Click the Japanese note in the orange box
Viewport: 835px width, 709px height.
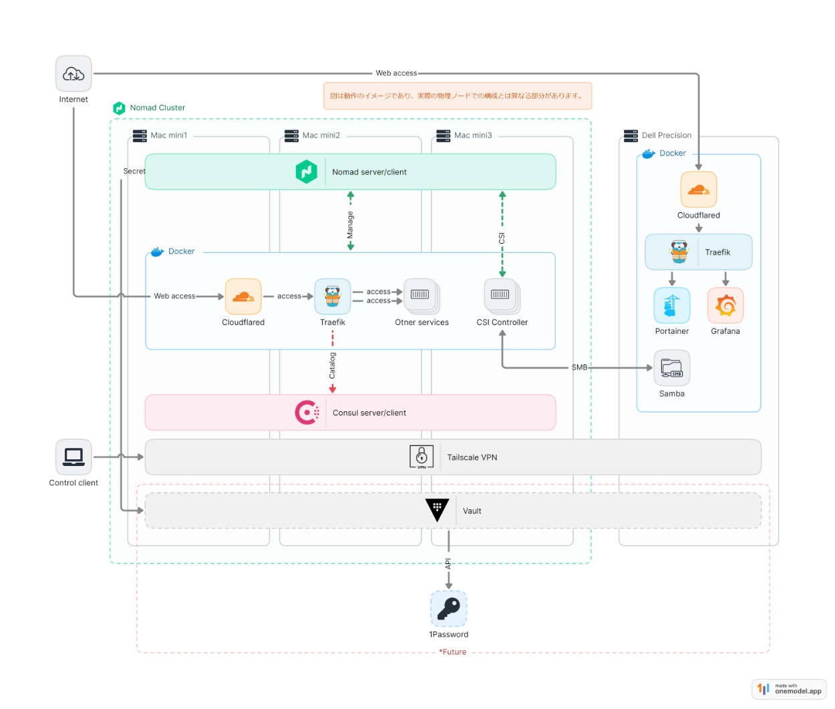click(458, 96)
